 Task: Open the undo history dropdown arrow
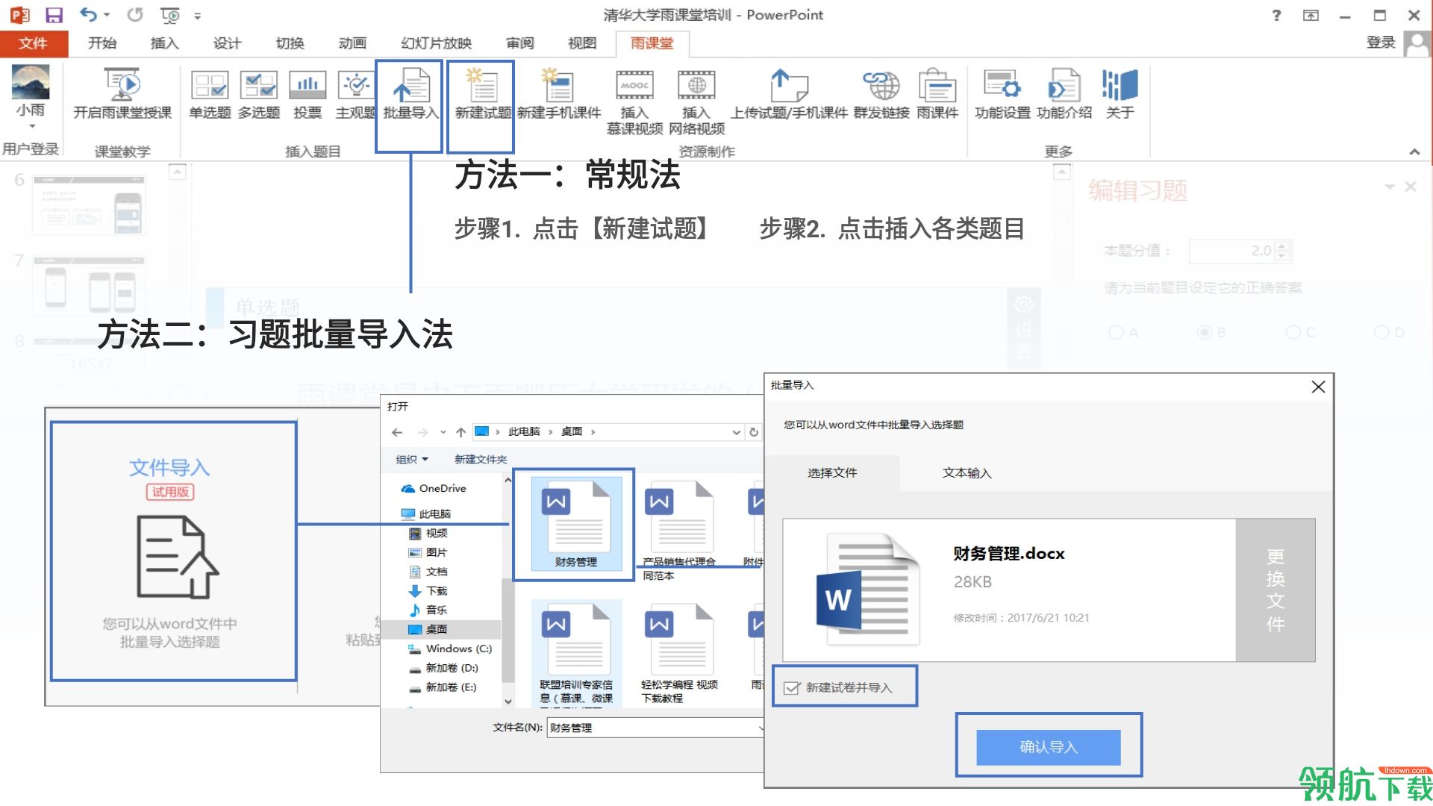tap(107, 15)
